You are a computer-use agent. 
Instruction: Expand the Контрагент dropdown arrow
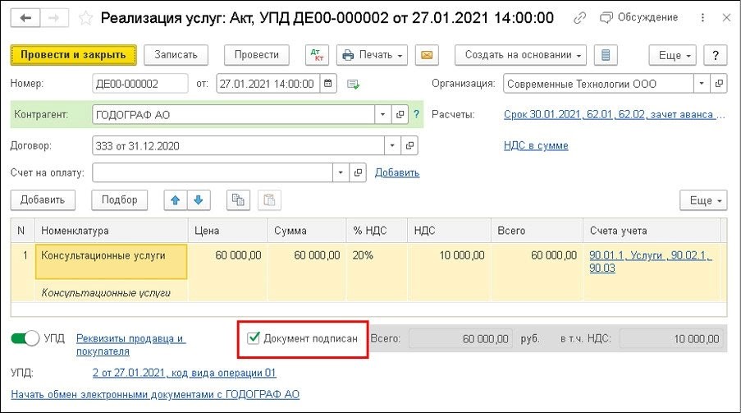[x=382, y=114]
